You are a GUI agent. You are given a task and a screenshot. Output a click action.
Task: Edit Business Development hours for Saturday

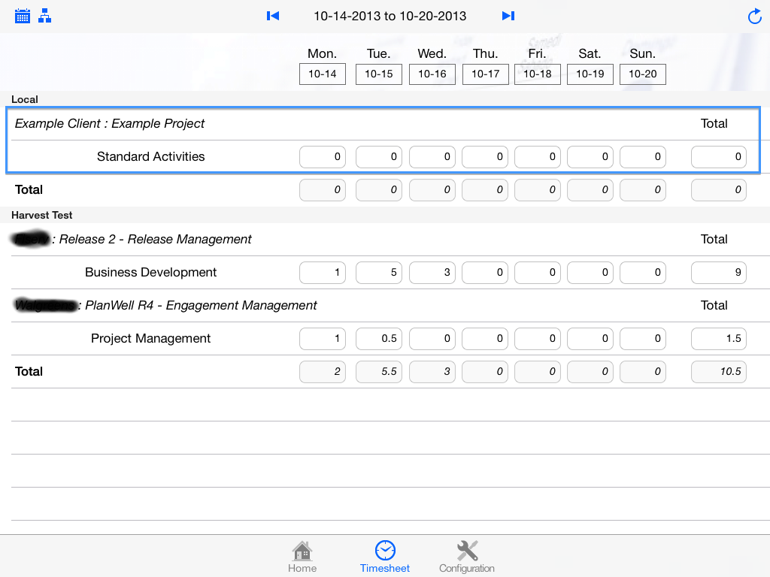[x=590, y=273]
